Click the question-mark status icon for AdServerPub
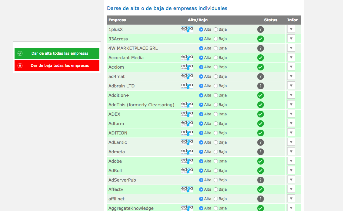Viewport: 343px width, 211px height. point(260,180)
